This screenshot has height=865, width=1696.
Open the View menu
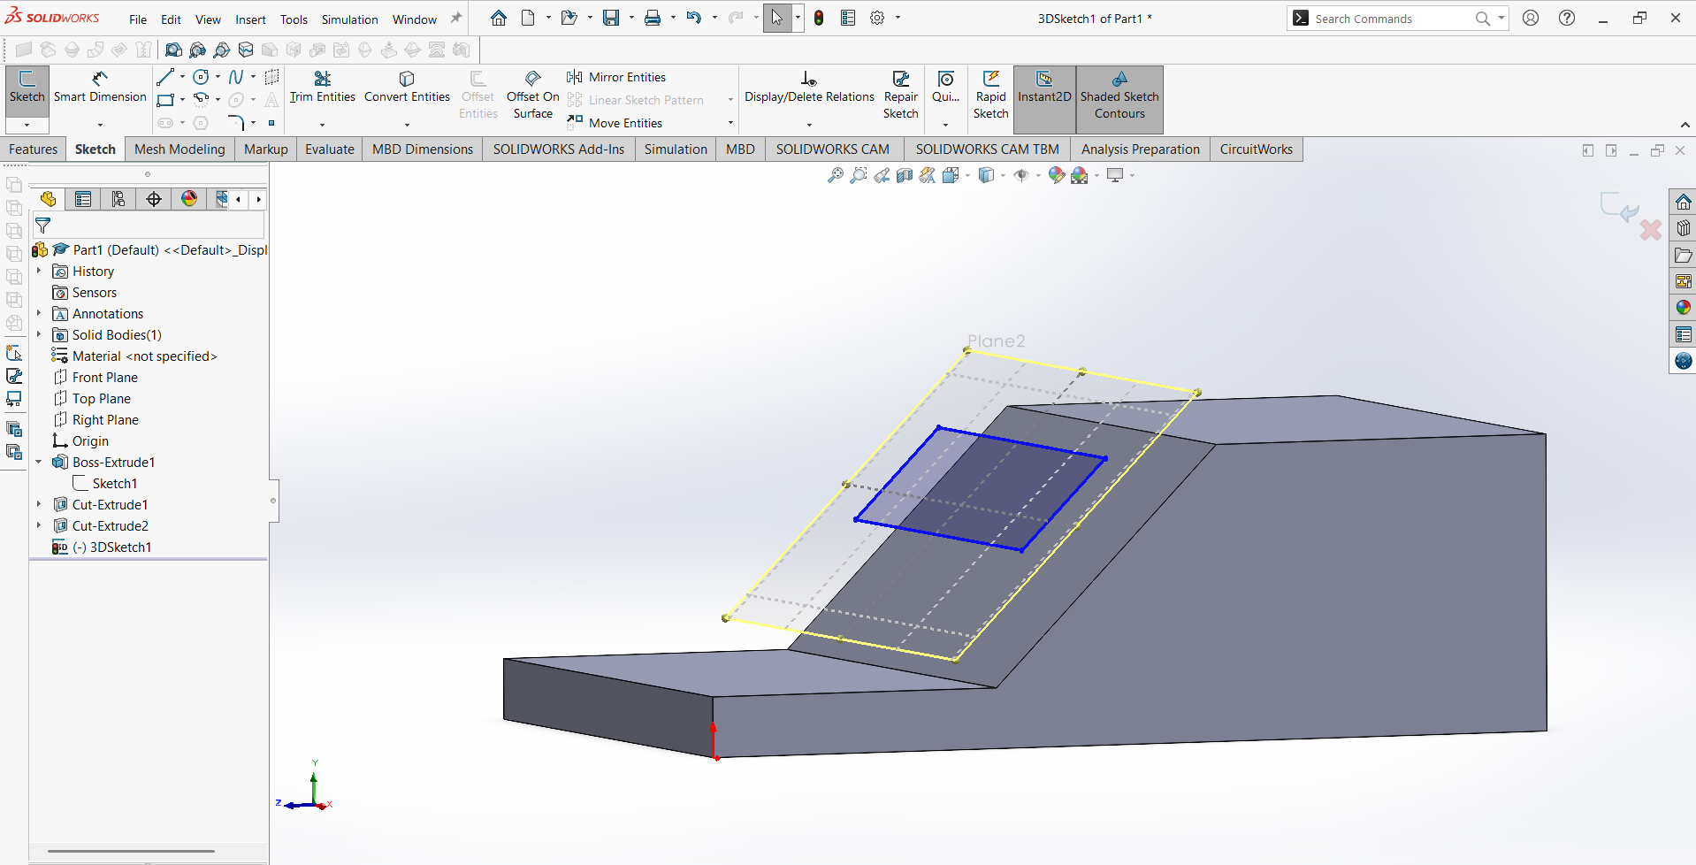pos(208,19)
